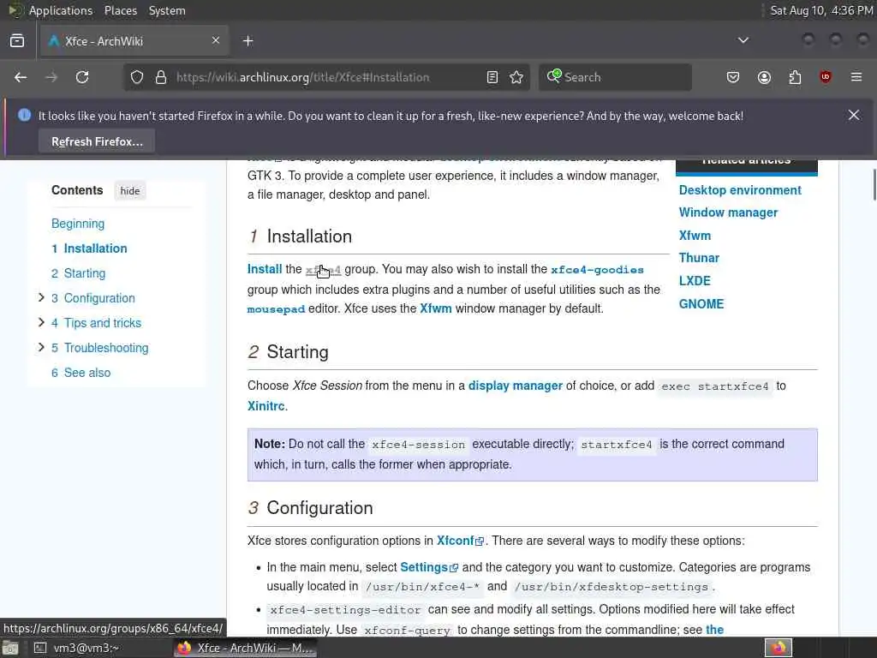This screenshot has width=877, height=658.
Task: Open the Places menu
Action: pyautogui.click(x=120, y=10)
